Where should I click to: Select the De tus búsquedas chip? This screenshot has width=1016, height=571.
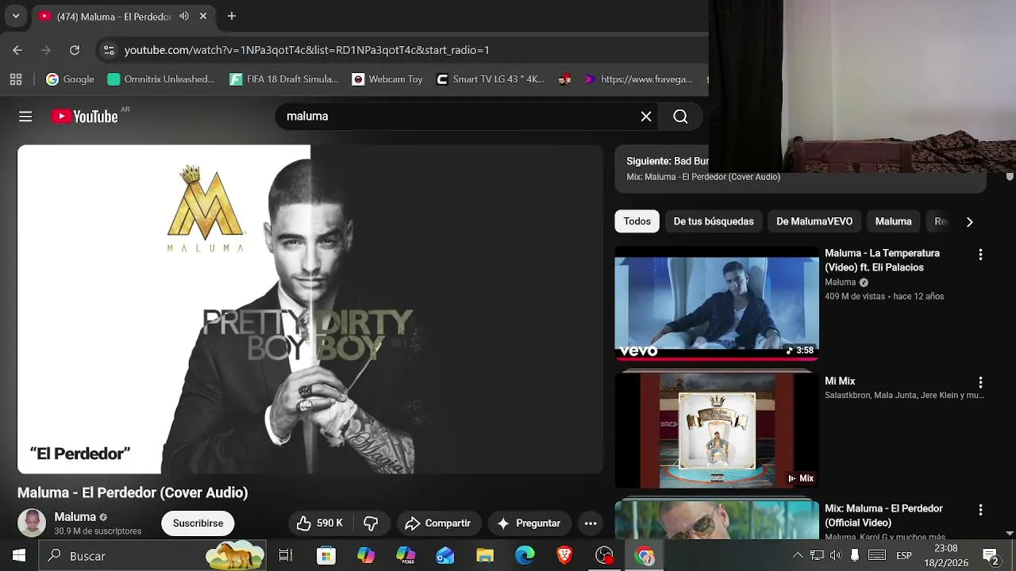tap(714, 221)
